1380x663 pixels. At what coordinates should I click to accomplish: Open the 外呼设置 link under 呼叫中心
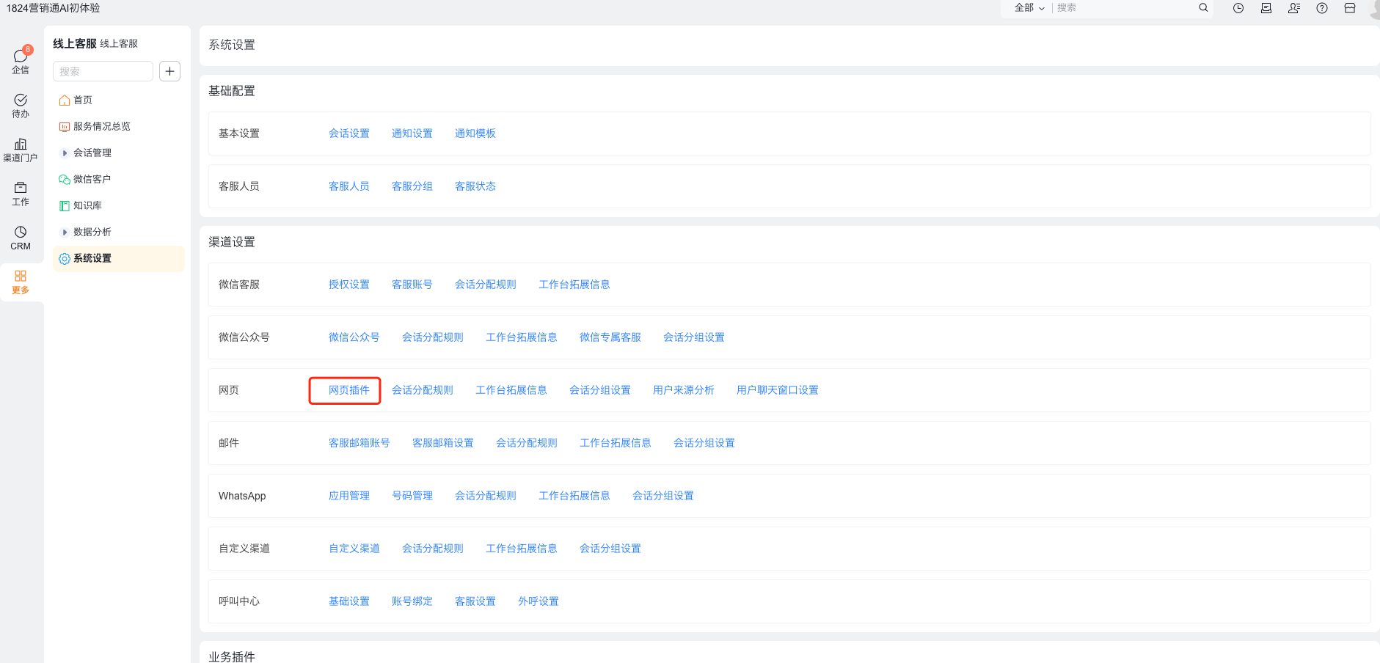pyautogui.click(x=538, y=601)
